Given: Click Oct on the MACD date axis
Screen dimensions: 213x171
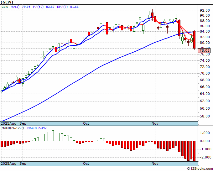Looking at the screenshot, I should [x=86, y=163].
